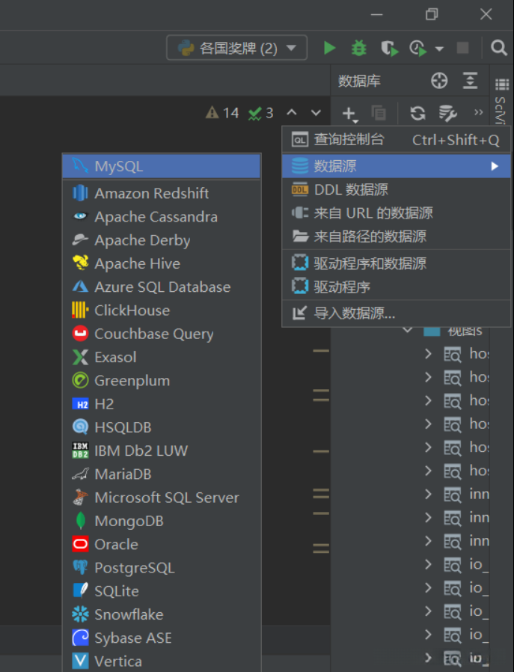Choose PostgreSQL as the data source
This screenshot has width=514, height=672.
click(134, 568)
